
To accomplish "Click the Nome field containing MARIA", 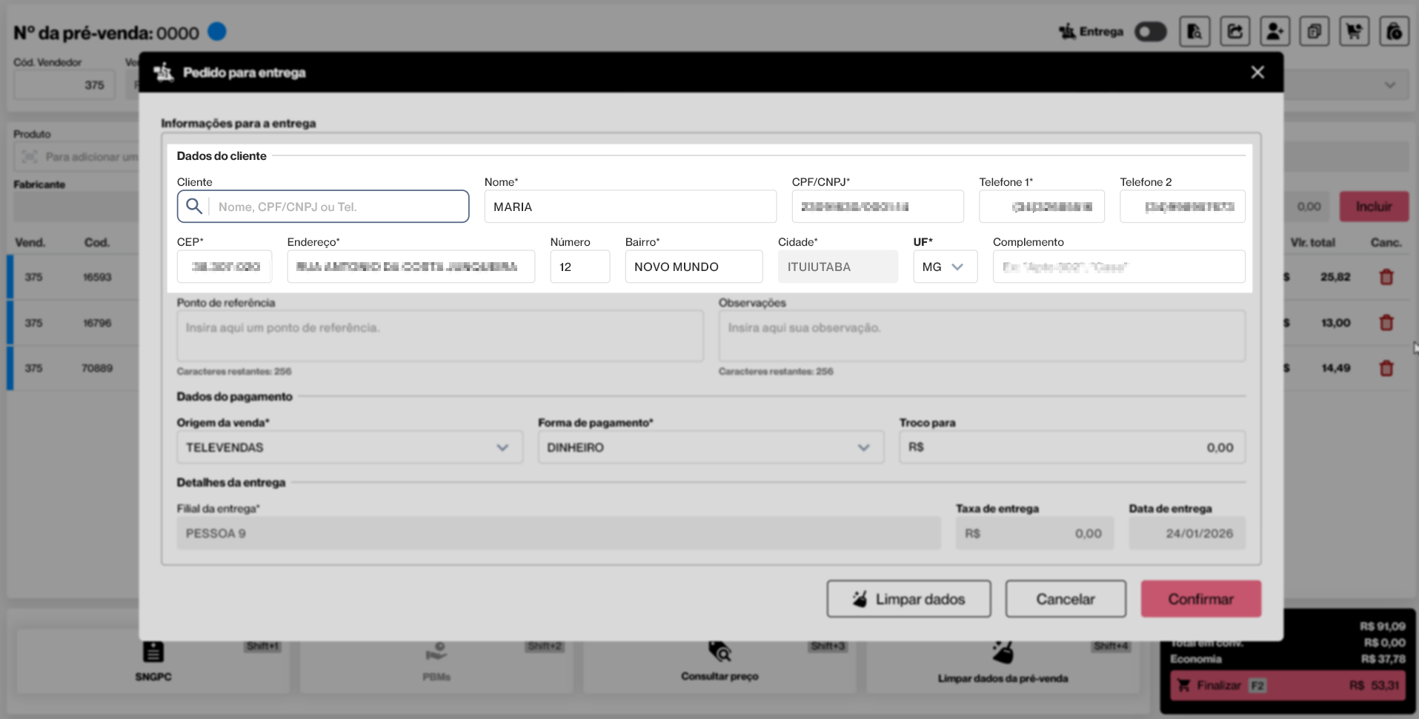I will (x=630, y=207).
